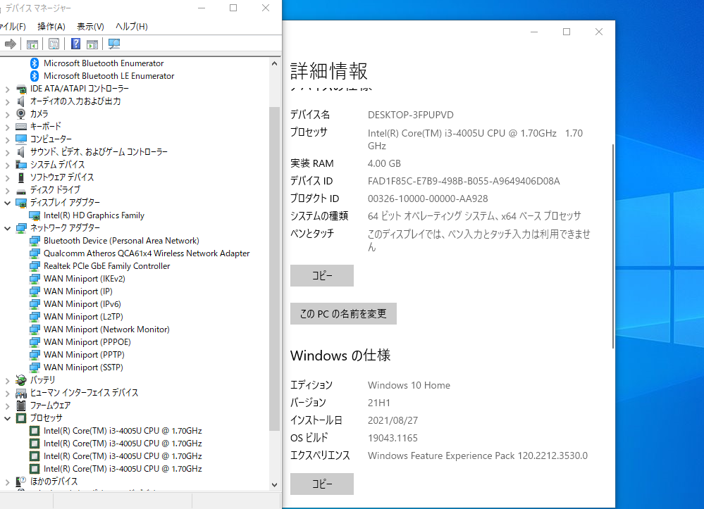Click the ディスク ドライブ icon
The width and height of the screenshot is (704, 509).
[x=21, y=190]
